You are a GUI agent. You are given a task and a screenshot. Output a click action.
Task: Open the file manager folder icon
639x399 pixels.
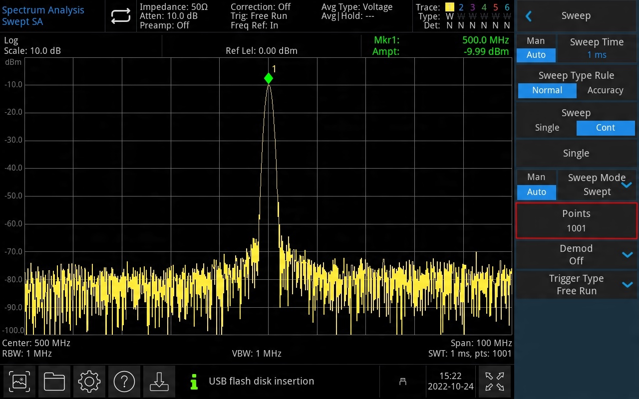54,382
